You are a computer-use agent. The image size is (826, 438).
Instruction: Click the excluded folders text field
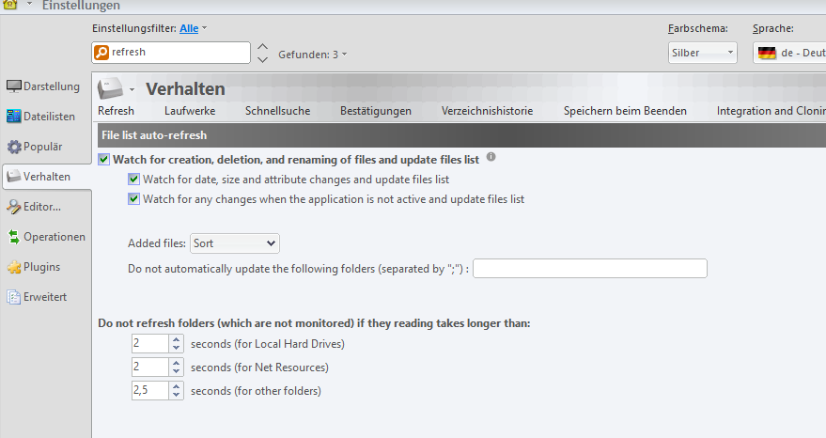[x=590, y=269]
